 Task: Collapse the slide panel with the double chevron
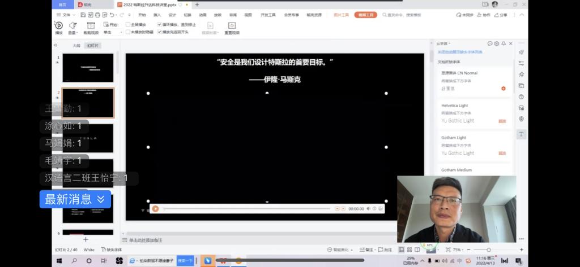[56, 45]
